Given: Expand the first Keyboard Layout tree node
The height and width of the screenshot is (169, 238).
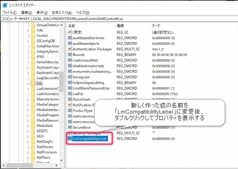Looking at the screenshot, I should 28,68.
